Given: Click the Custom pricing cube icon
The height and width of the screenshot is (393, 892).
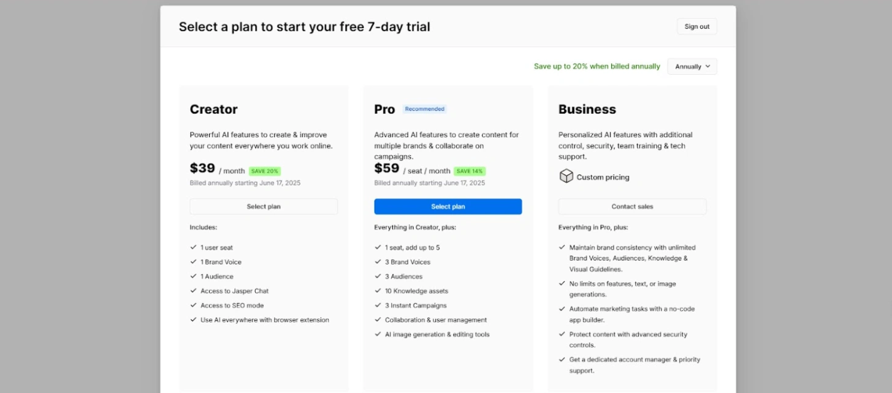Looking at the screenshot, I should tap(566, 176).
